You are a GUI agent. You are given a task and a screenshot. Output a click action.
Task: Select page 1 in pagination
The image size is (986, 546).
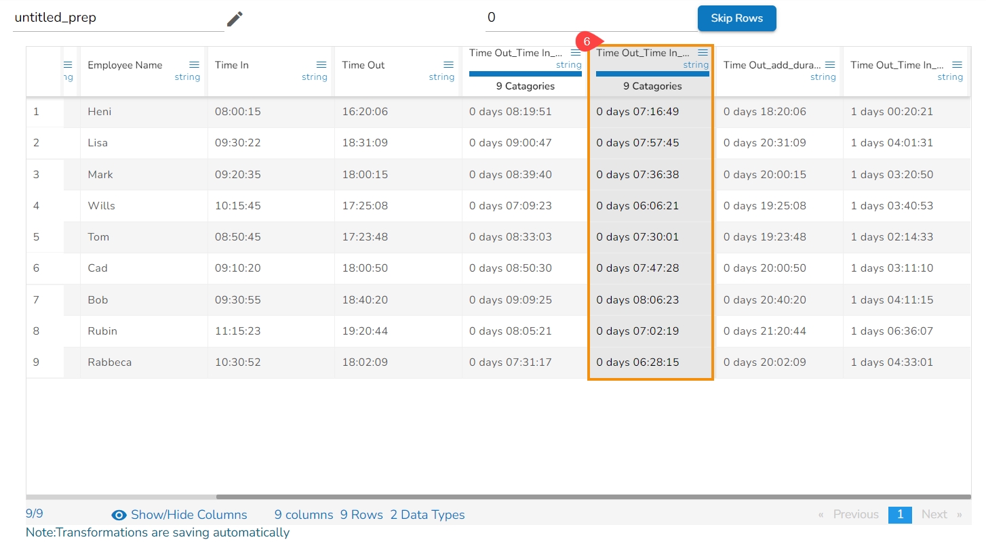[x=900, y=514]
